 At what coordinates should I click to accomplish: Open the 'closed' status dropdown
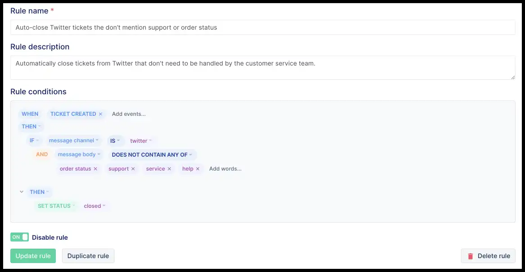click(x=95, y=206)
